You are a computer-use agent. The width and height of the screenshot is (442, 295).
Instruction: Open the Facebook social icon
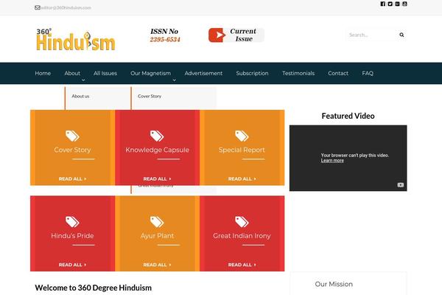tap(382, 4)
